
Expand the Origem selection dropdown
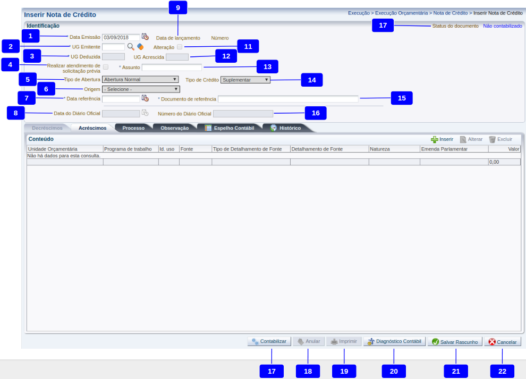140,89
